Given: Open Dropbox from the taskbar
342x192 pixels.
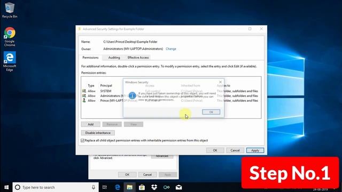Looking at the screenshot, I should 154,187.
